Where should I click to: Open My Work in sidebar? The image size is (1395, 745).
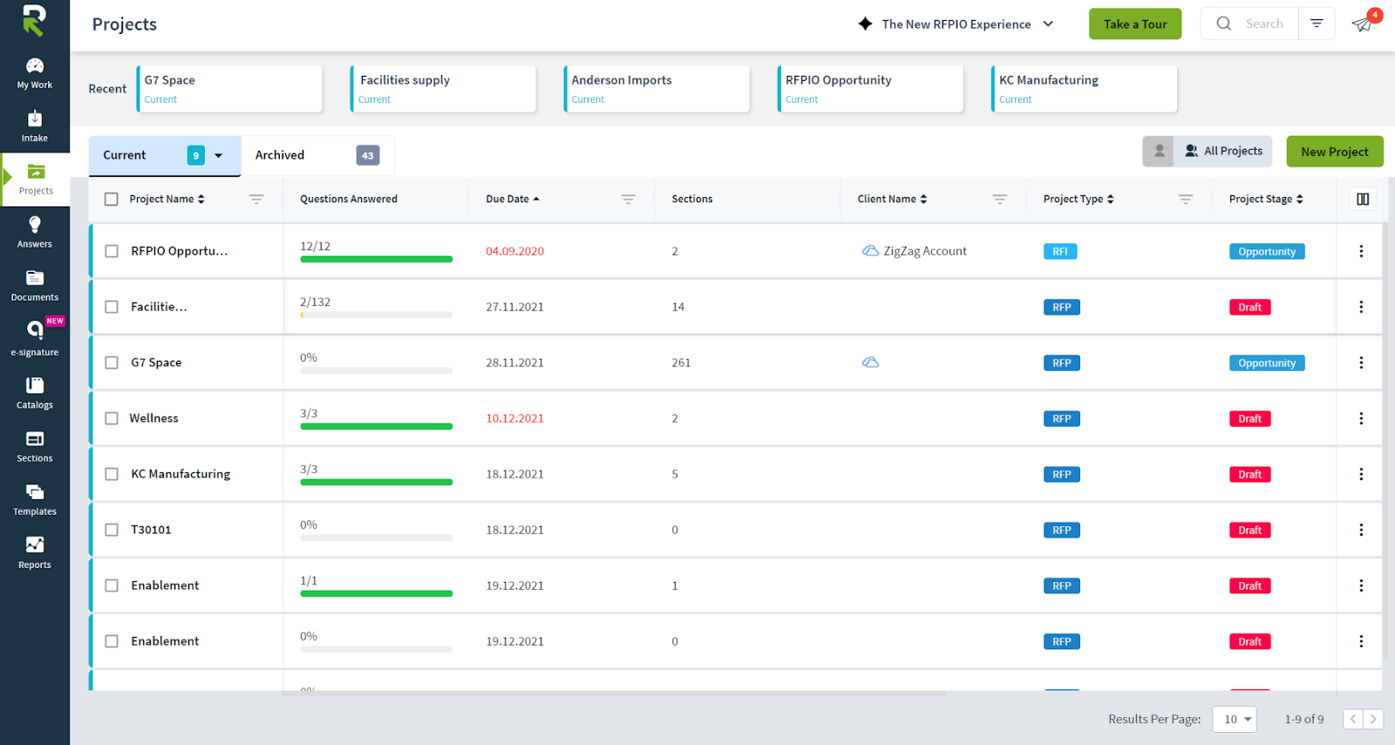pyautogui.click(x=35, y=74)
